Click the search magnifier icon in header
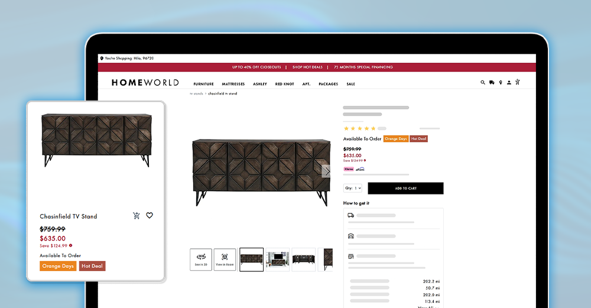 tap(483, 83)
